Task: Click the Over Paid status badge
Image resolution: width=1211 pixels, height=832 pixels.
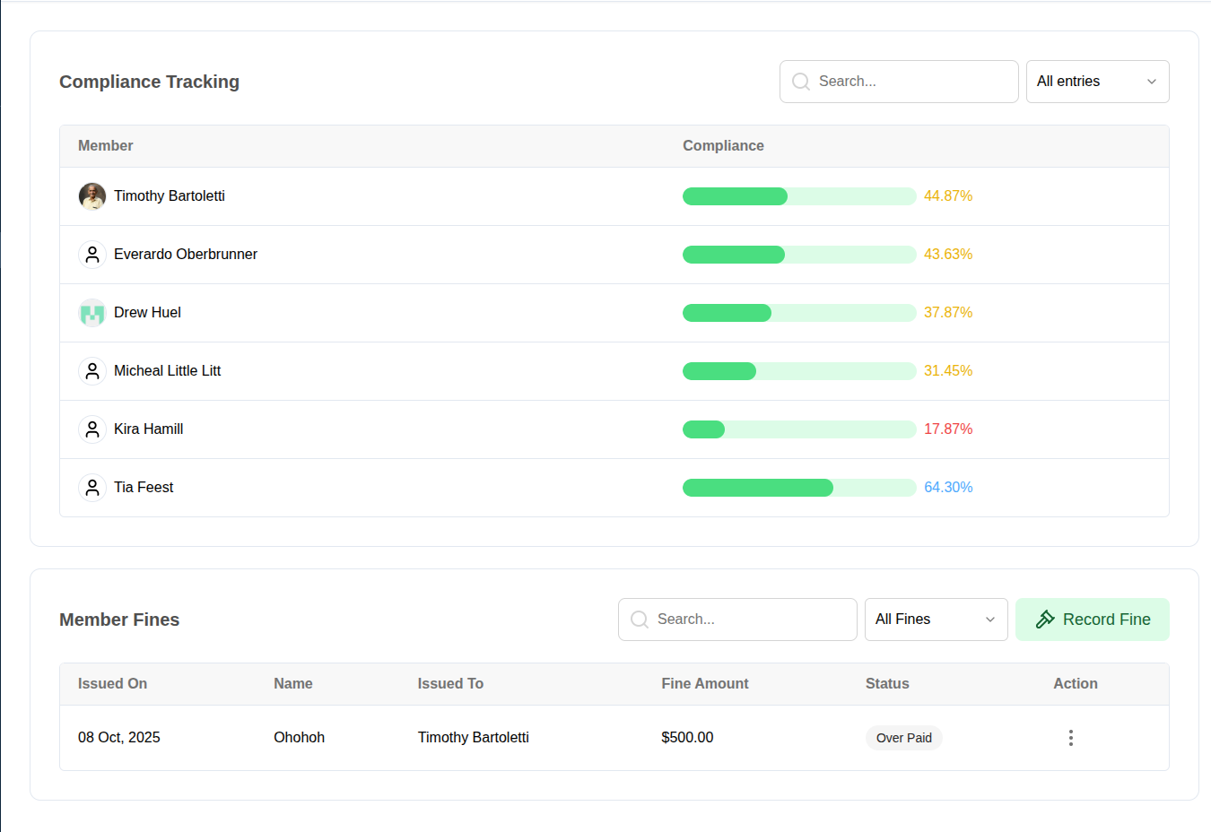Action: point(903,738)
